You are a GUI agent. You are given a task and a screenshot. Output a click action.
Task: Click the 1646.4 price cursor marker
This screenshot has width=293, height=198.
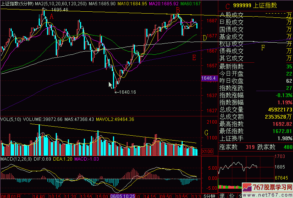point(208,78)
